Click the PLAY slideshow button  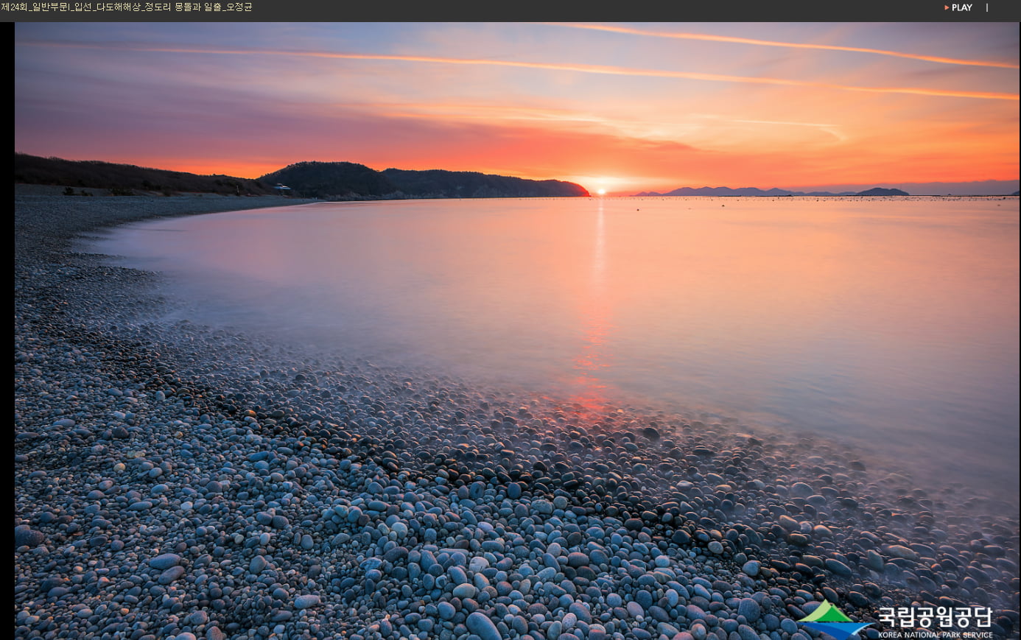(x=958, y=7)
